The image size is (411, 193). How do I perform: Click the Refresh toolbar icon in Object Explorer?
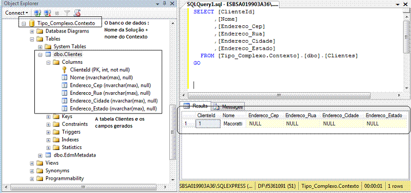coord(77,13)
